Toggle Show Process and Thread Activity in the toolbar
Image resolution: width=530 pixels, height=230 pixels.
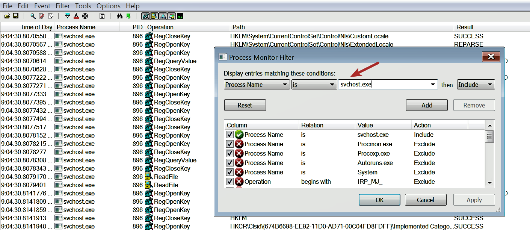pos(171,16)
